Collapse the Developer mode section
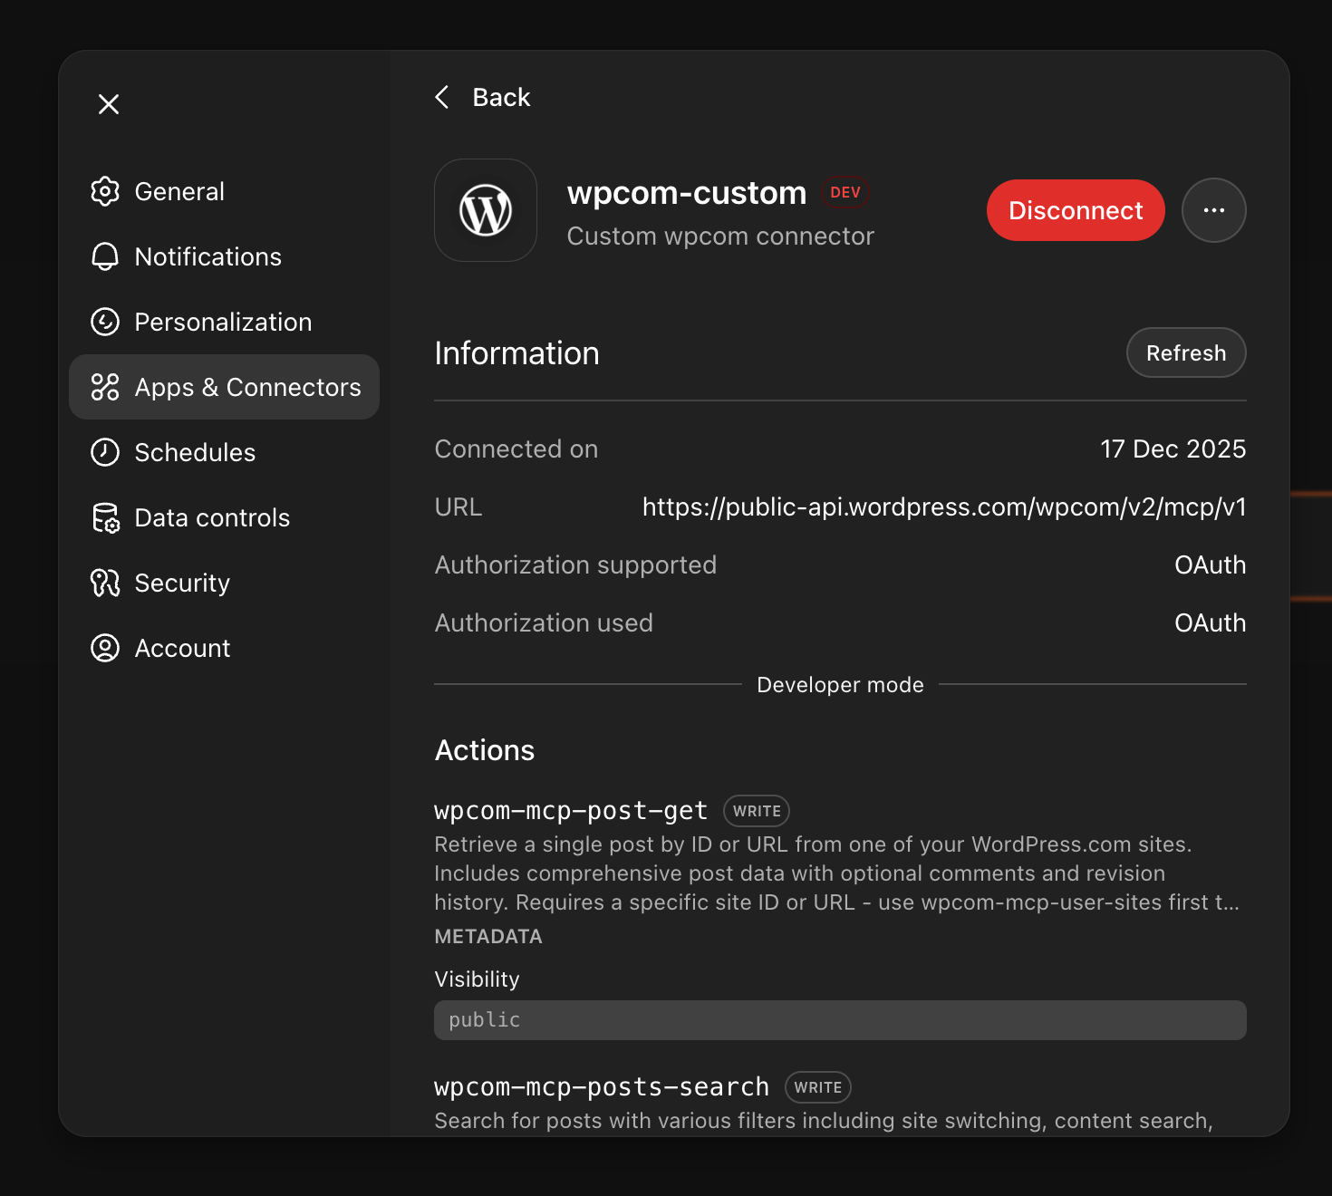 pos(840,685)
